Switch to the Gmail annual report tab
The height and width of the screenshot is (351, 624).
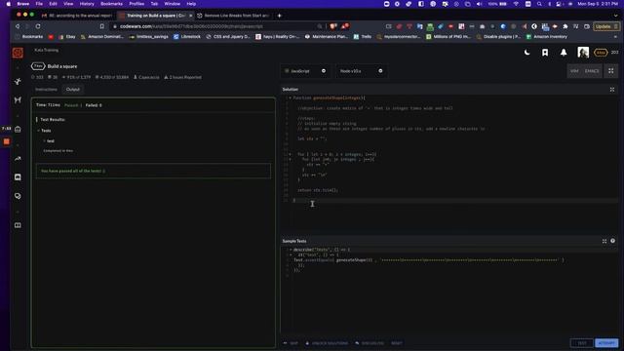77,16
